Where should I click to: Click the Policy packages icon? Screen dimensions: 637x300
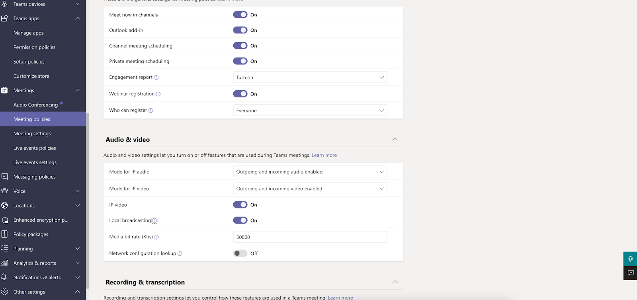tap(4, 234)
